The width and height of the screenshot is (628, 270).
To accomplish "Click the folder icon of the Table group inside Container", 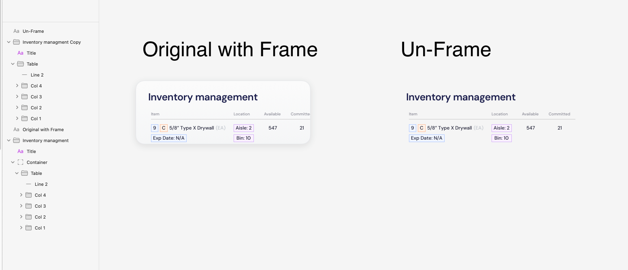I will pyautogui.click(x=24, y=173).
